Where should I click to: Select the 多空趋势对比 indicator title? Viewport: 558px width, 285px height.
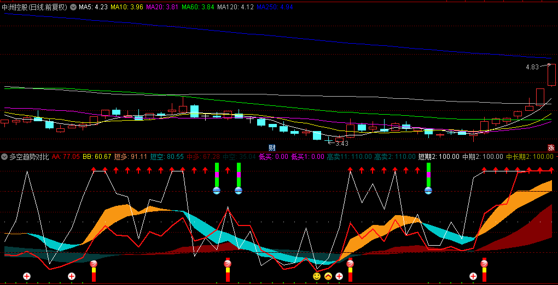(x=29, y=157)
